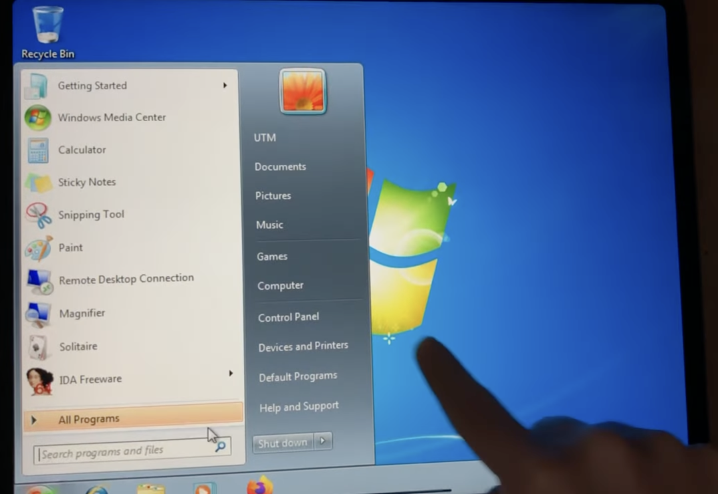The width and height of the screenshot is (718, 494).
Task: Open Computer from the Start menu
Action: pyautogui.click(x=281, y=286)
